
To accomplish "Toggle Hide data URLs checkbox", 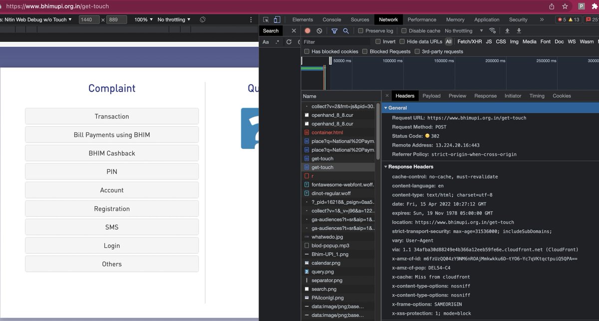I will (x=402, y=42).
